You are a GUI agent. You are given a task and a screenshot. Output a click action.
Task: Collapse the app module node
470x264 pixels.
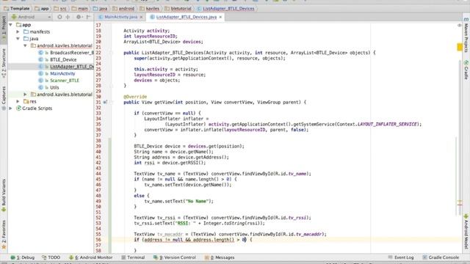click(11, 25)
